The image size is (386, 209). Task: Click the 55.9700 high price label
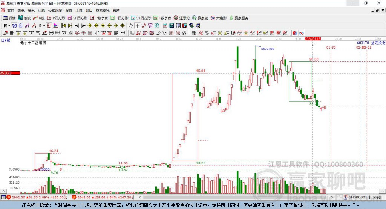tap(267, 49)
